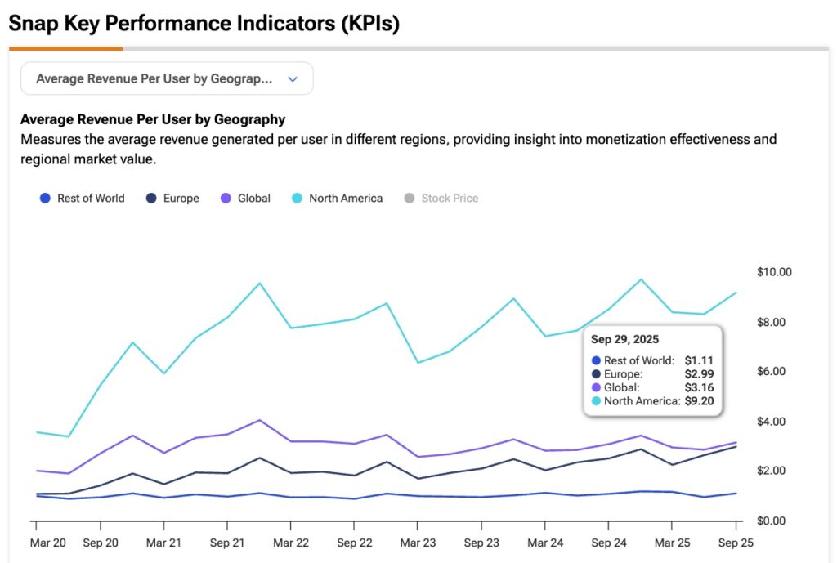This screenshot has width=837, height=563.
Task: Click the North America $9.20 tooltip value
Action: pos(700,401)
